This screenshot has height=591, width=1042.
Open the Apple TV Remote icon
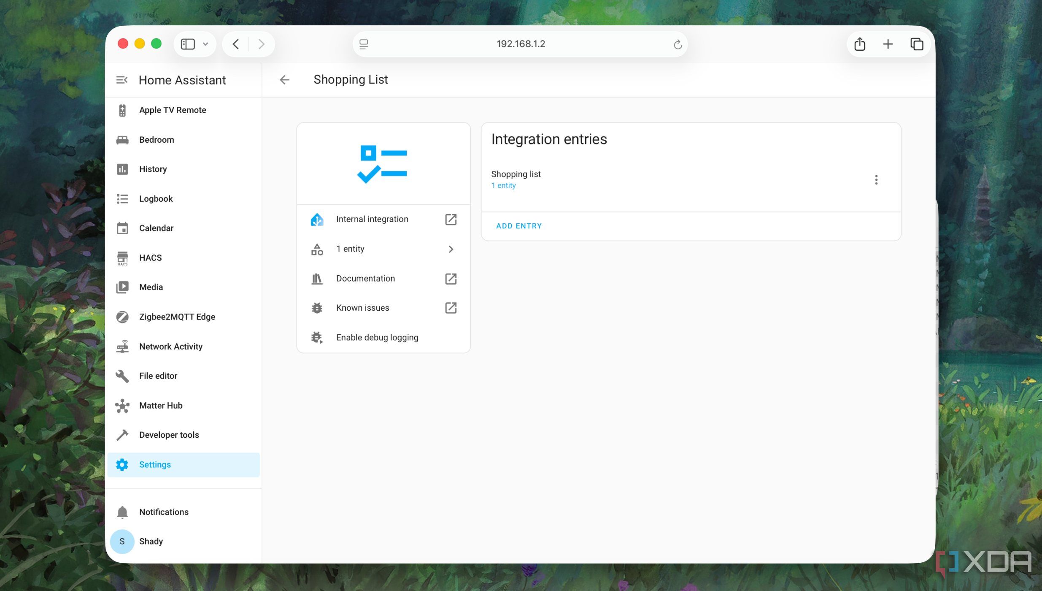tap(122, 110)
